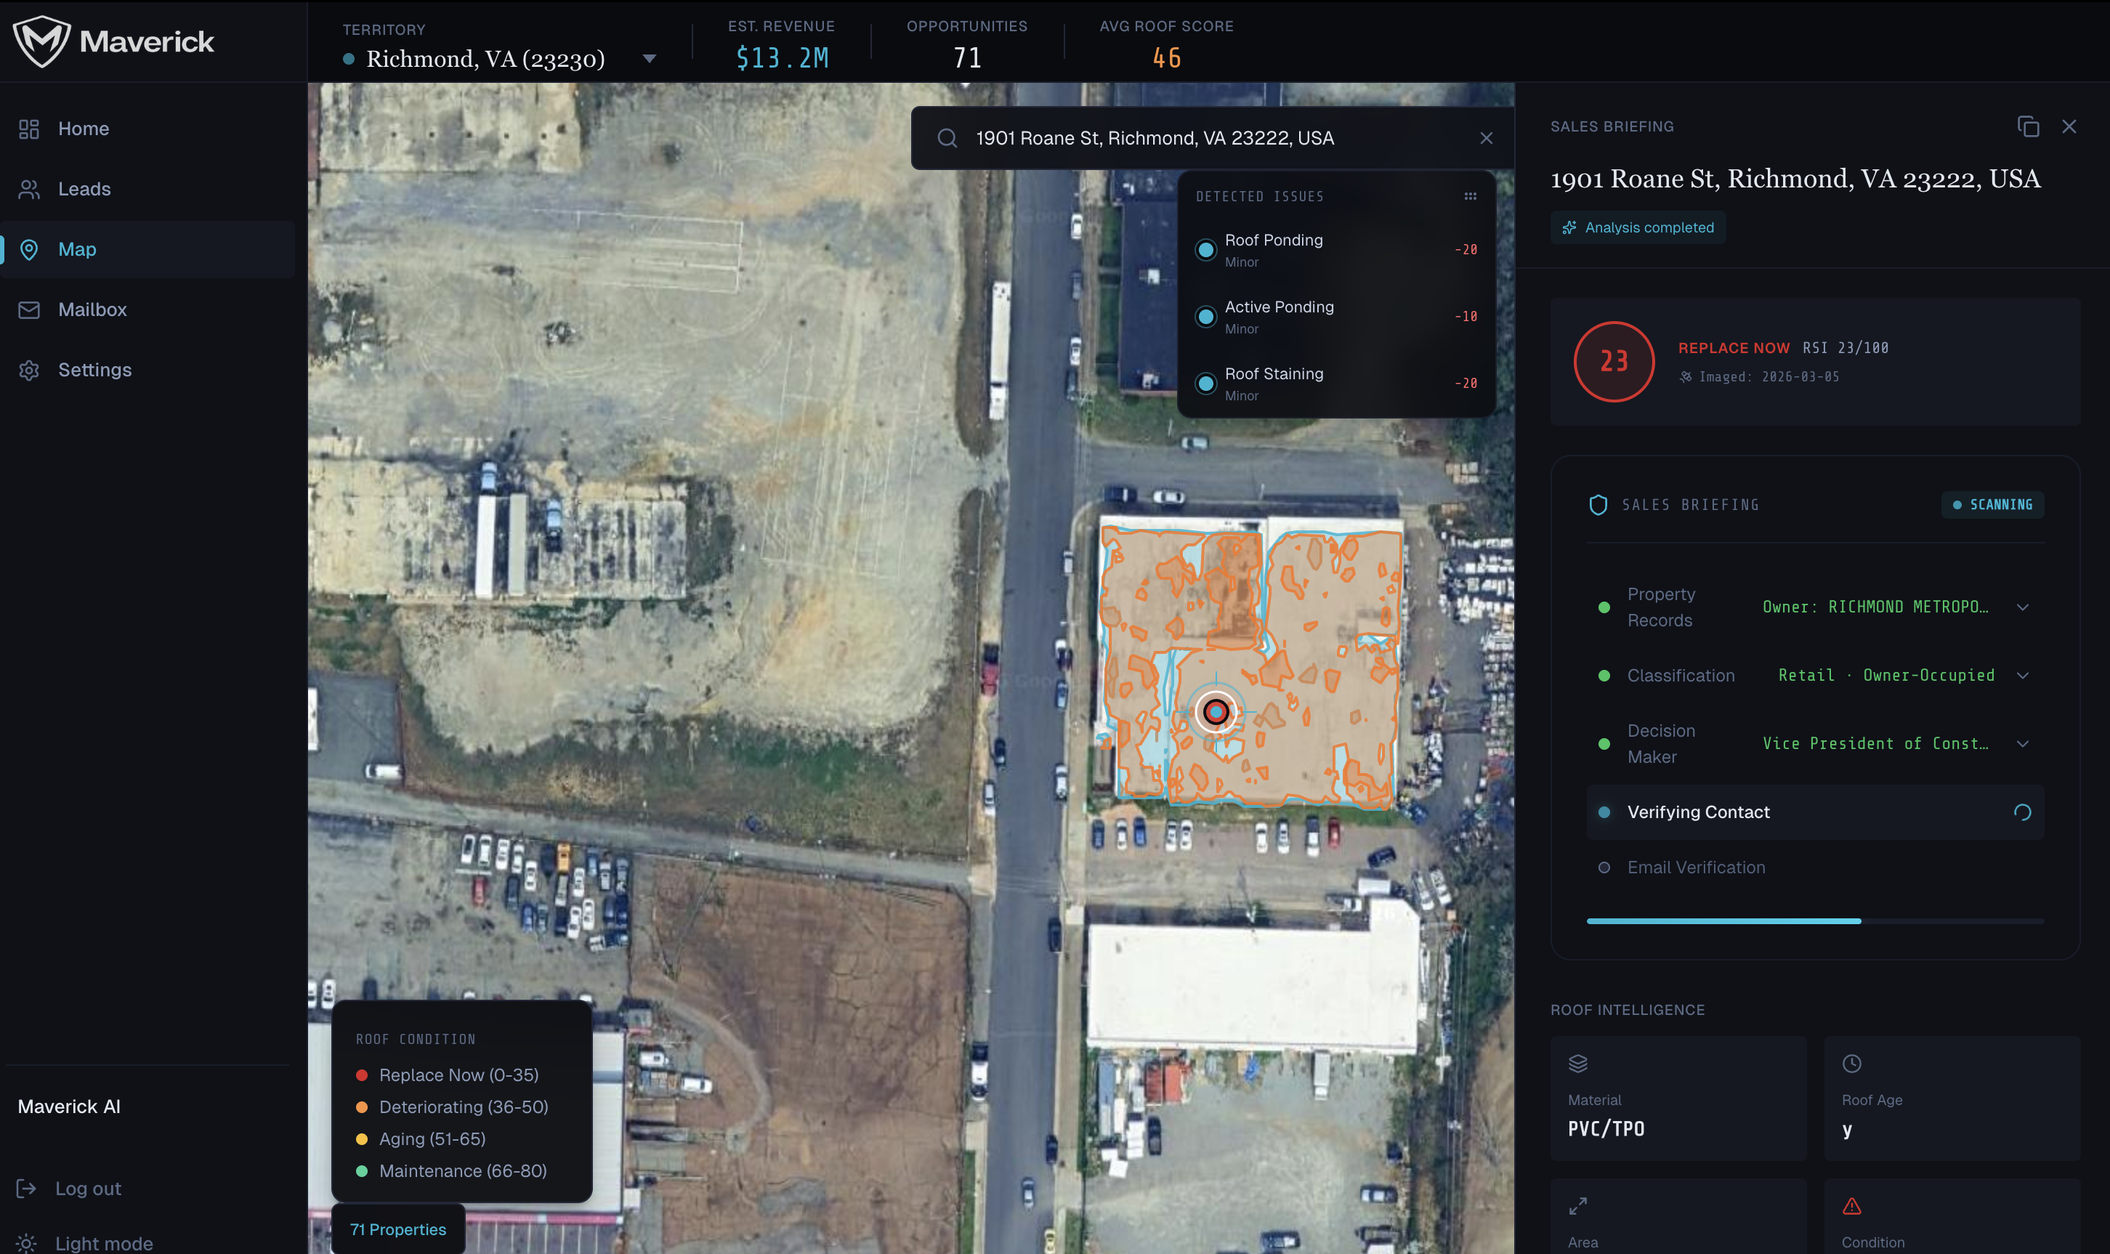Open the Territory dropdown arrow
Image resolution: width=2110 pixels, height=1254 pixels.
(x=649, y=58)
